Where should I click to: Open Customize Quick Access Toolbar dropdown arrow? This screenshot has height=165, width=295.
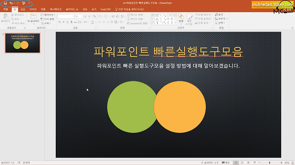[29, 3]
